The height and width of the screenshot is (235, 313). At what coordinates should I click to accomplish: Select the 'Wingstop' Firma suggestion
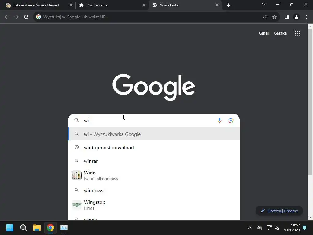[154, 205]
